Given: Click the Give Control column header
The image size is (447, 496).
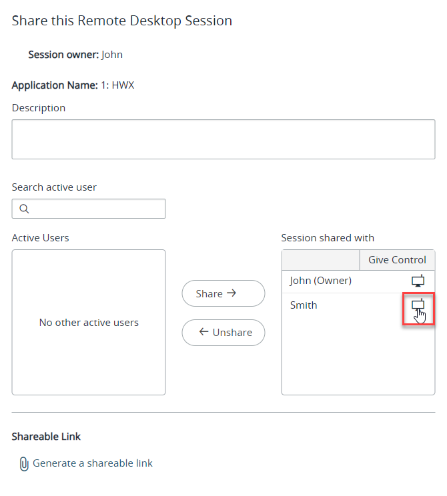Looking at the screenshot, I should (x=397, y=260).
